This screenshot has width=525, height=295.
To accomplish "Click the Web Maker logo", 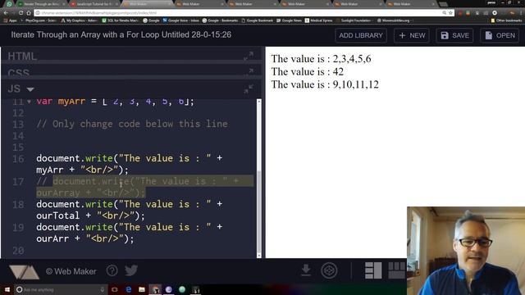I will point(24,271).
